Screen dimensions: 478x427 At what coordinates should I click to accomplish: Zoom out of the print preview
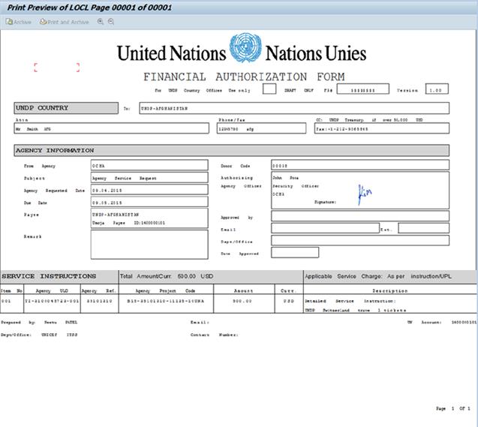(111, 22)
